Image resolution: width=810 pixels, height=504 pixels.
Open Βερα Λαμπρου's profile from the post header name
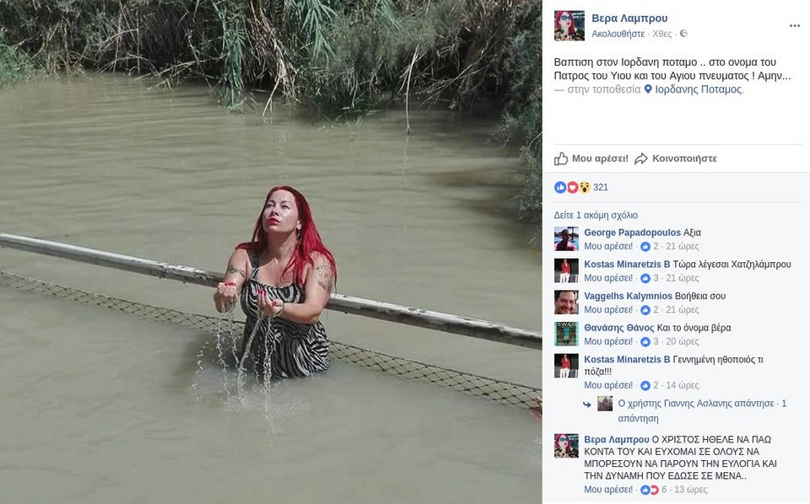[x=629, y=18]
